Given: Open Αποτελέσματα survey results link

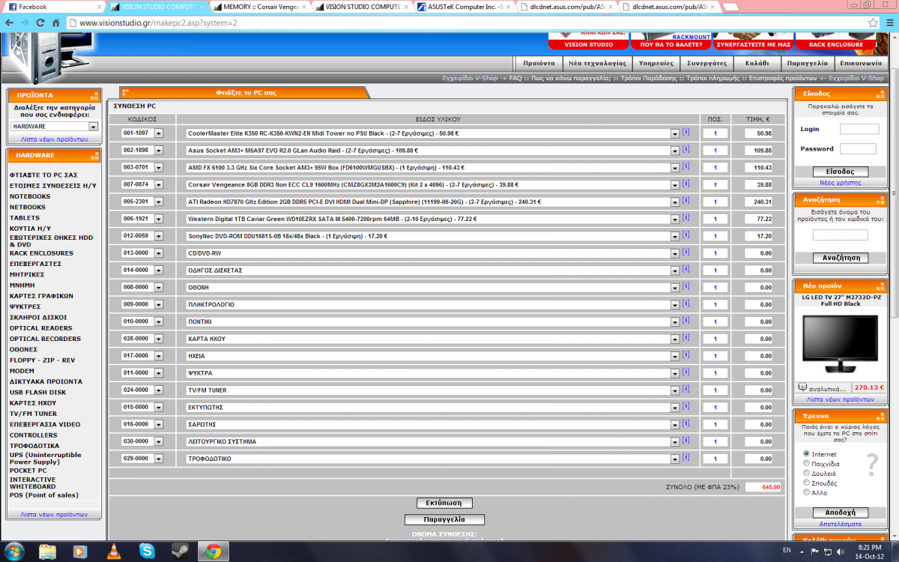Looking at the screenshot, I should [x=840, y=525].
